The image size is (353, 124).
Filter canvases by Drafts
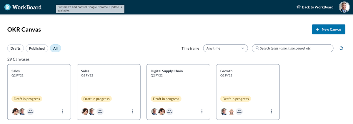16,48
